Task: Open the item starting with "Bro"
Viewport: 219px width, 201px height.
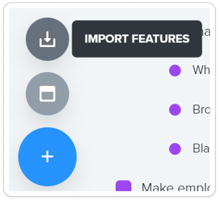Action: pyautogui.click(x=201, y=109)
